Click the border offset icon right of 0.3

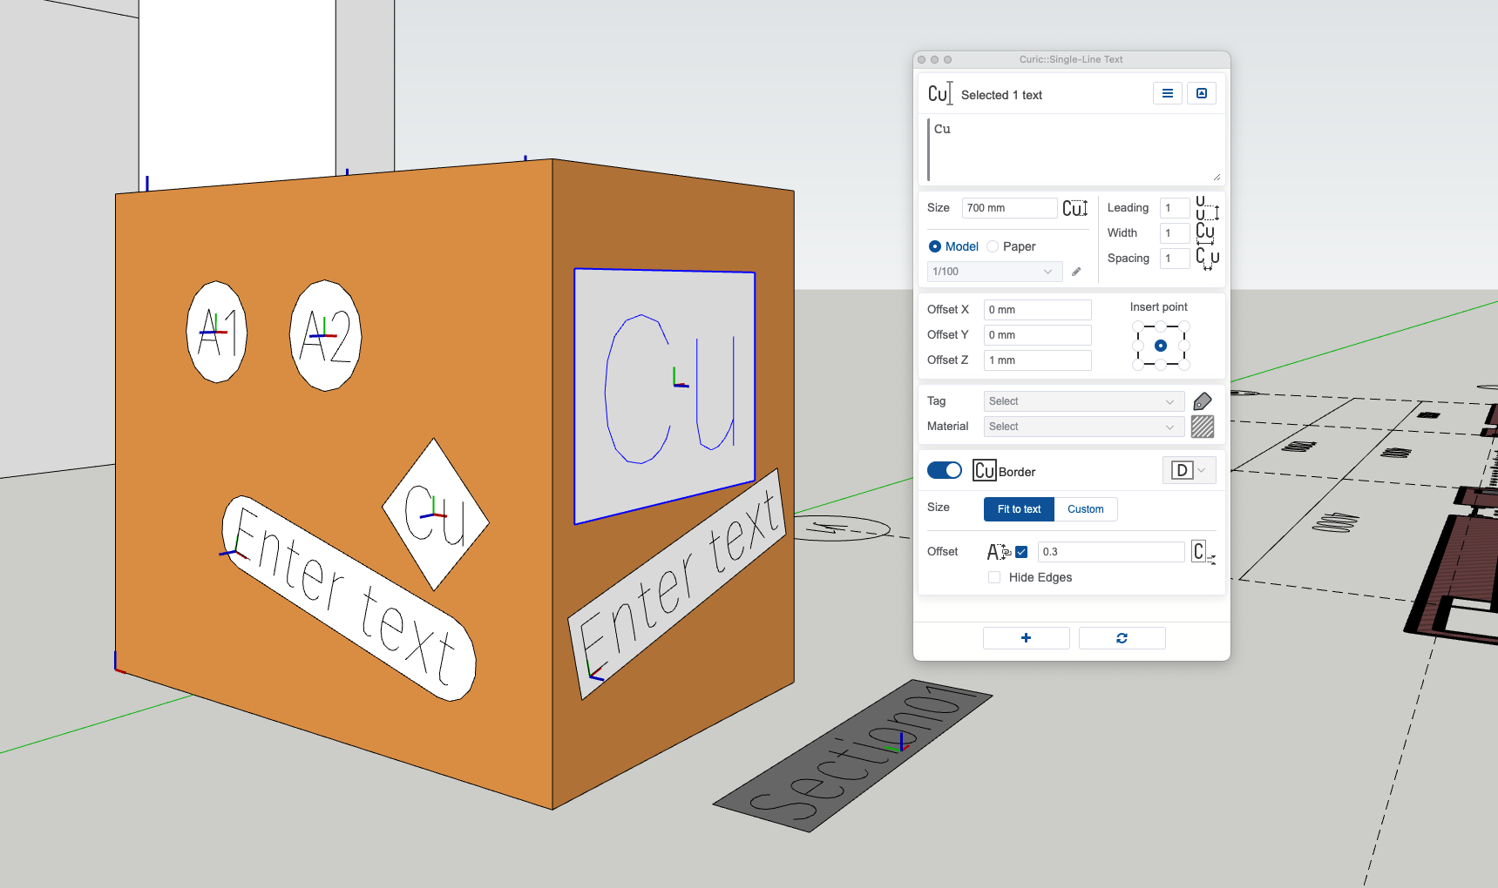tap(1203, 552)
